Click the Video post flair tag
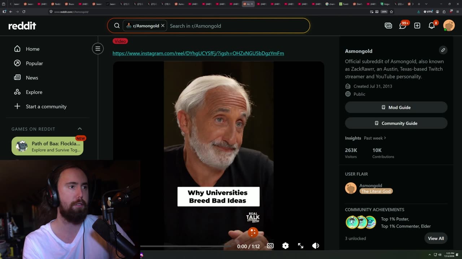Image resolution: width=462 pixels, height=259 pixels. [120, 41]
